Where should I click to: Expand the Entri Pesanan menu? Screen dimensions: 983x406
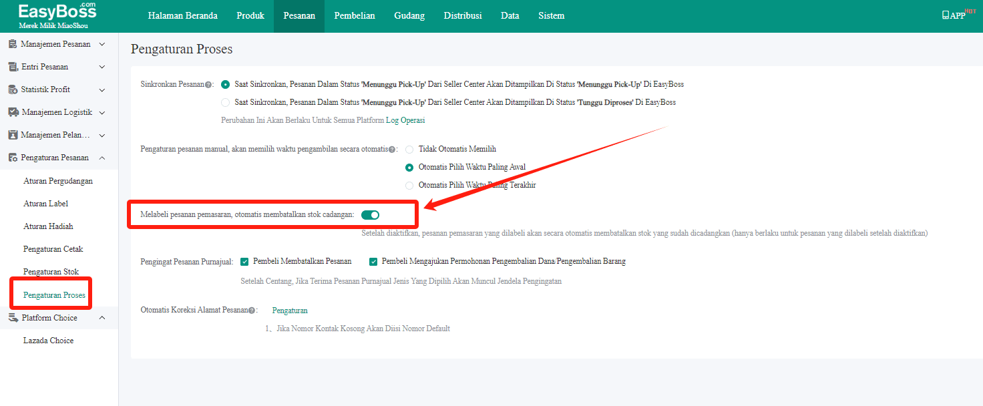point(102,67)
